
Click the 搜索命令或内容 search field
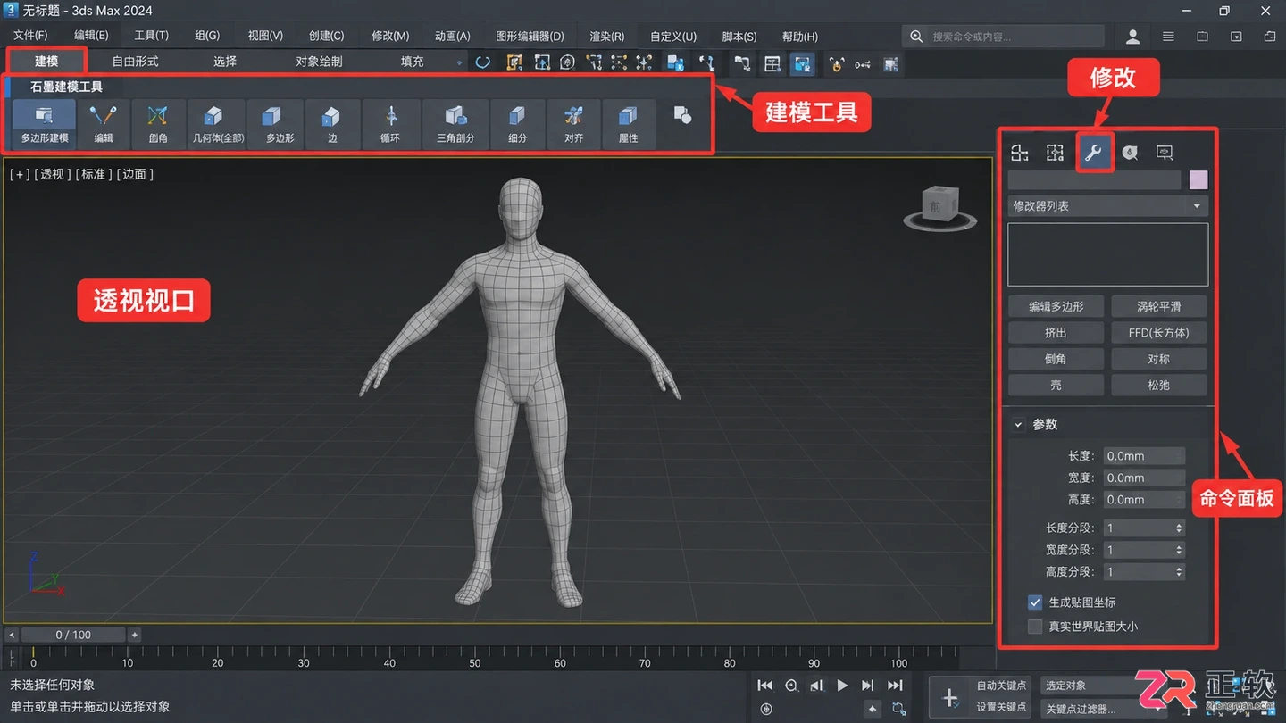tap(1003, 37)
